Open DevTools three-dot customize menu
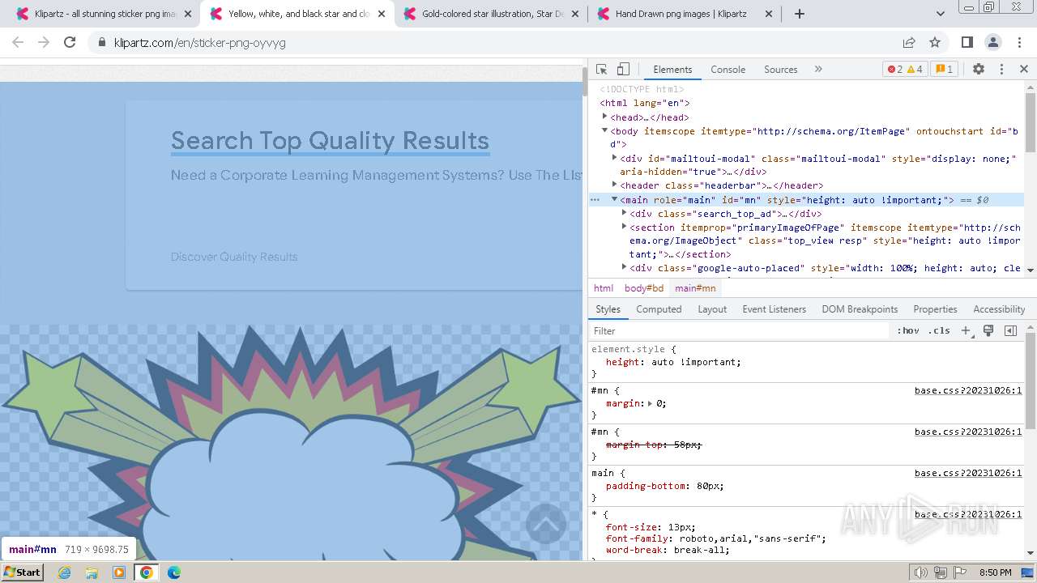1037x583 pixels. (1001, 69)
